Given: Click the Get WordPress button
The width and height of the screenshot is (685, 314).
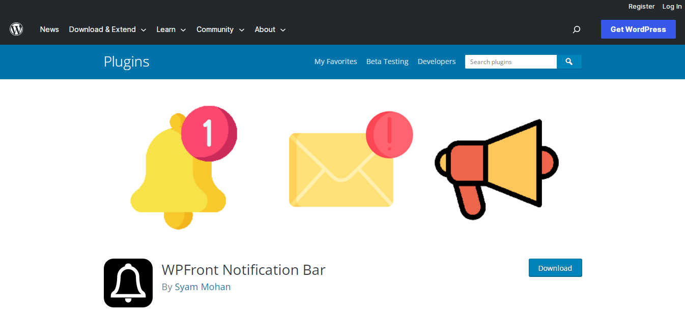Looking at the screenshot, I should pyautogui.click(x=638, y=29).
